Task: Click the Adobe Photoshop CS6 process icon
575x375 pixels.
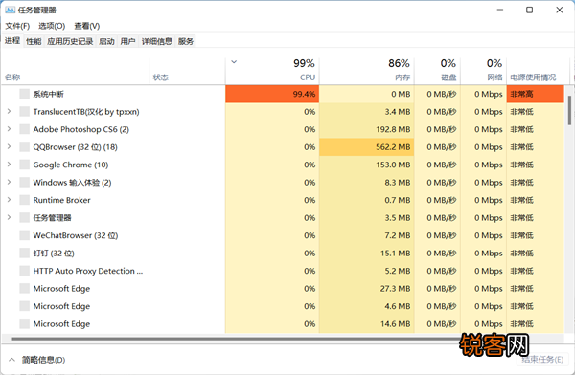Action: point(25,129)
